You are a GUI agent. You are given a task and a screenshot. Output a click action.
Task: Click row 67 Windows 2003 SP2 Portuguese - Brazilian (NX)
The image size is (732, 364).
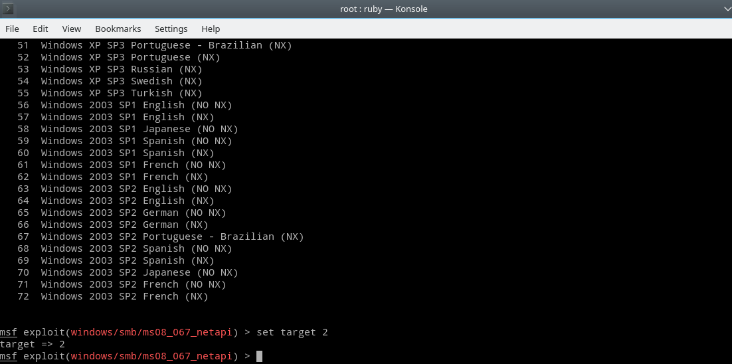pyautogui.click(x=161, y=236)
